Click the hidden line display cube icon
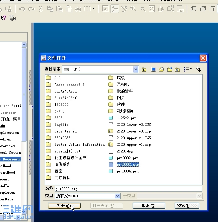218x222 pixels. (x=203, y=9)
